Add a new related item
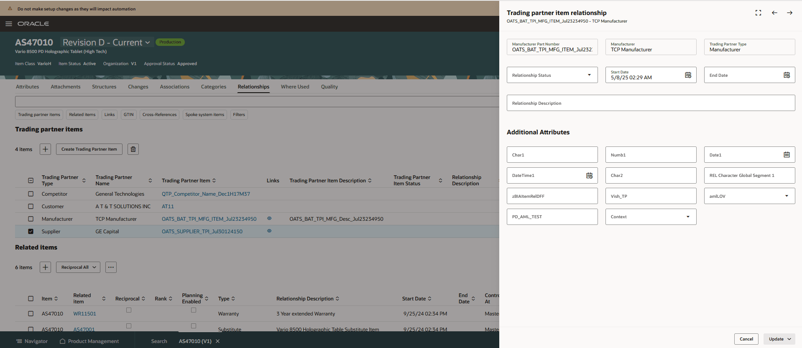The height and width of the screenshot is (348, 802). [45, 267]
